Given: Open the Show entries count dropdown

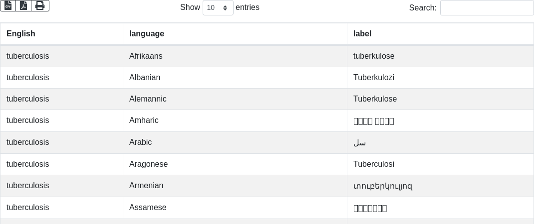Looking at the screenshot, I should 218,7.
